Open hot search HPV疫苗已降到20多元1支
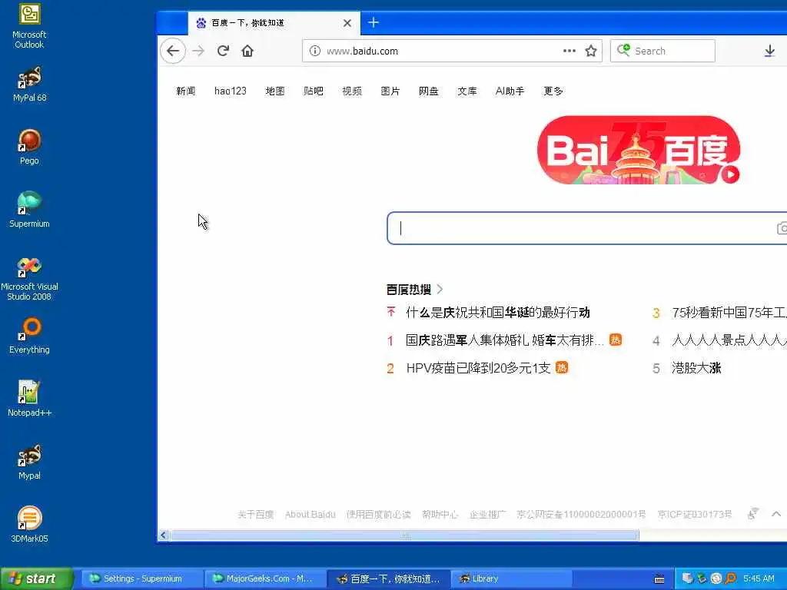Screen dimensions: 787x590 478,368
